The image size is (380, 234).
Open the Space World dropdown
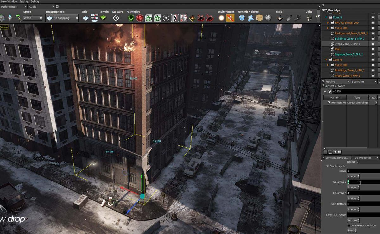[32, 18]
